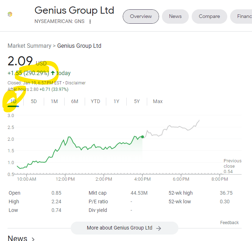Select the Max chart range
The width and height of the screenshot is (252, 241).
click(158, 102)
